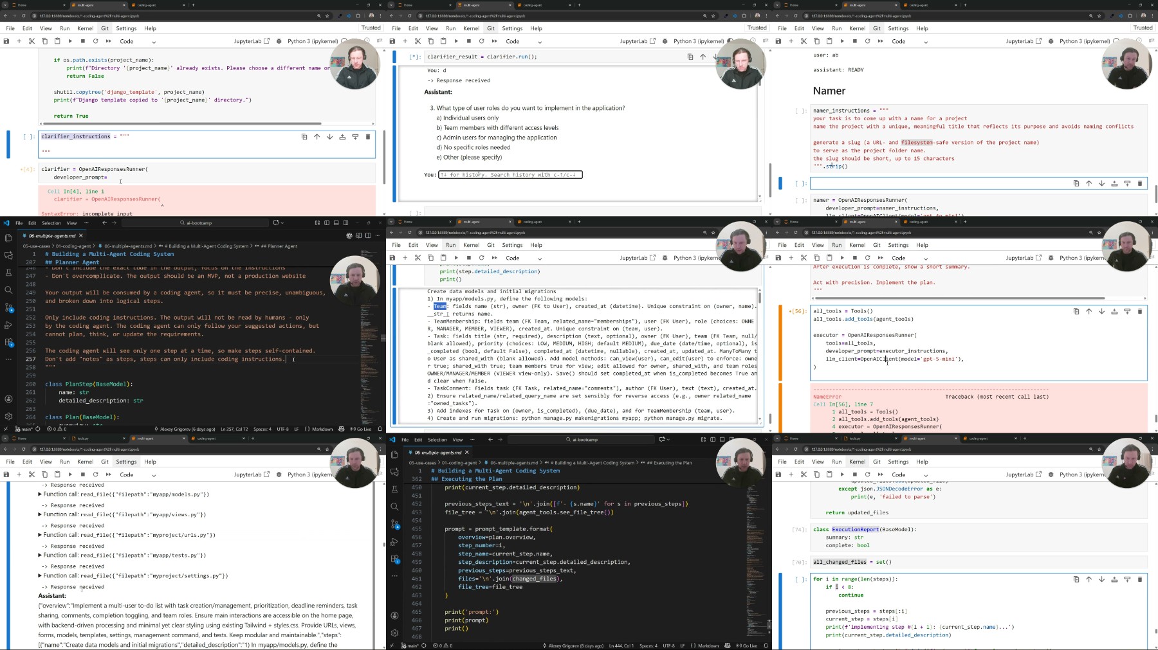Copy cell via toolbar icon in Namer notebook
Screen dimensions: 1158x650
[816, 41]
